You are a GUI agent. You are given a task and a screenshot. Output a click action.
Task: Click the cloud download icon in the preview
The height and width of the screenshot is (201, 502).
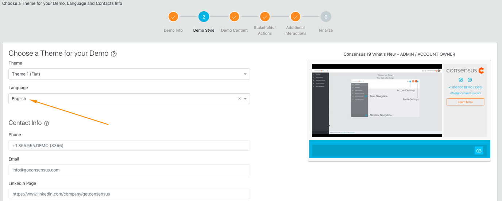(x=479, y=150)
